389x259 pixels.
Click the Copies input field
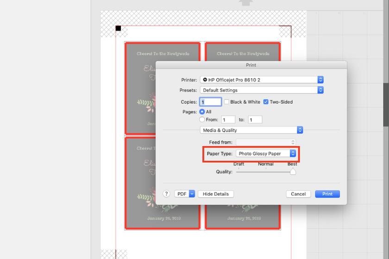210,102
